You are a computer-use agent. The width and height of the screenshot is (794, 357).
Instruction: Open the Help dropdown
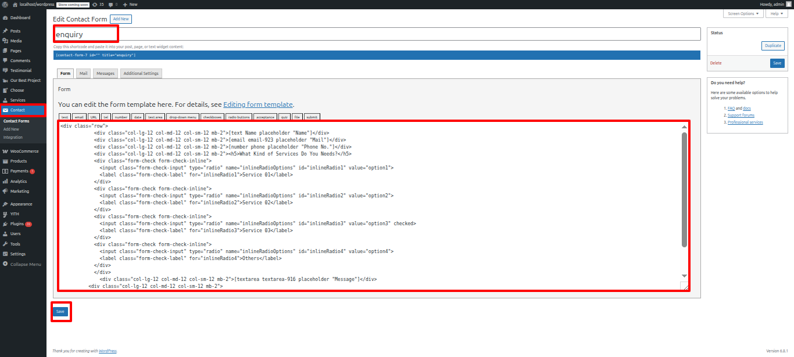click(777, 13)
